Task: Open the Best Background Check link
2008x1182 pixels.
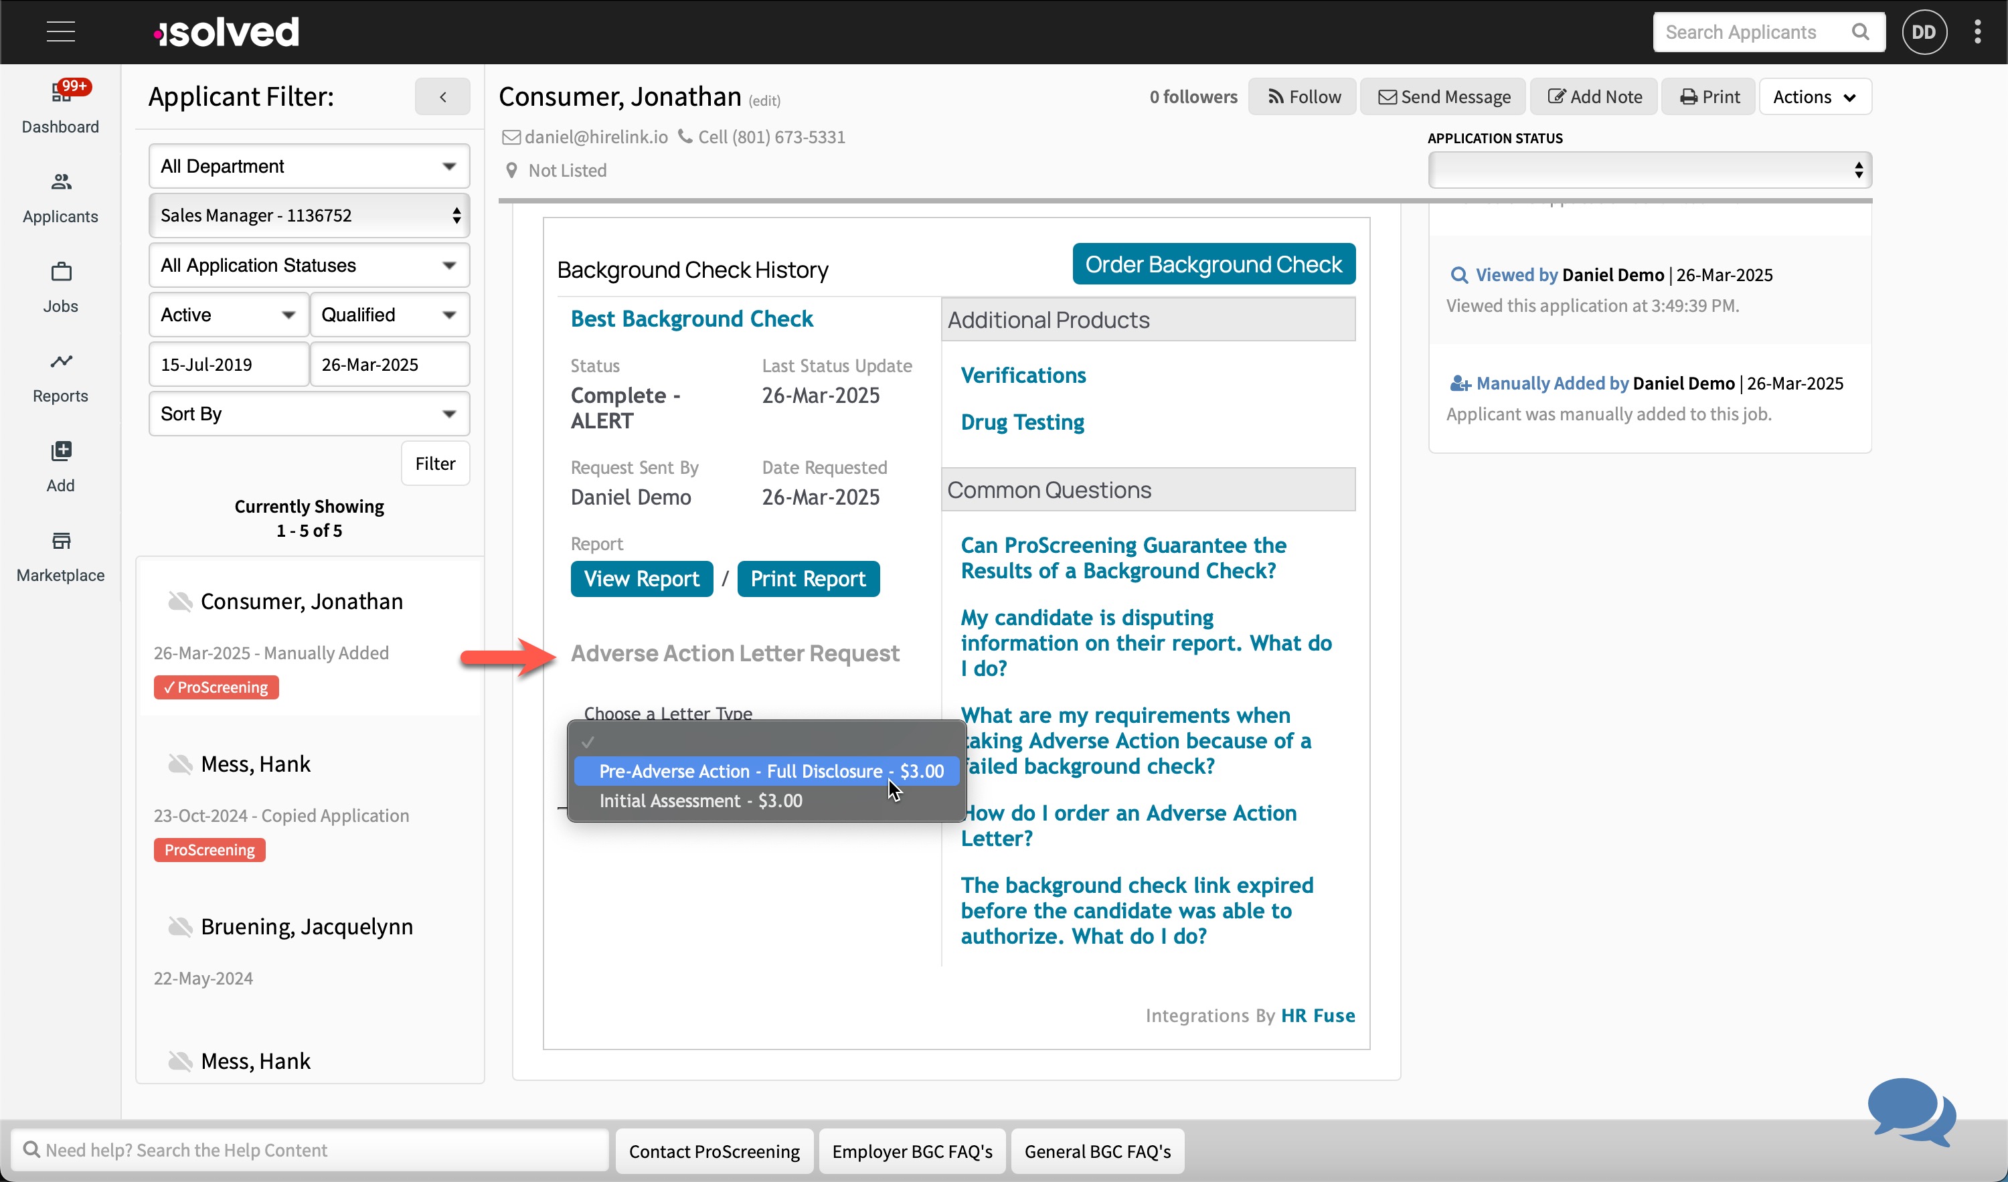Action: coord(691,319)
